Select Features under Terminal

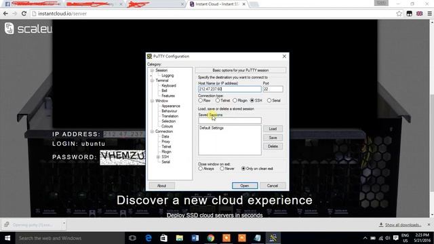[x=168, y=96]
